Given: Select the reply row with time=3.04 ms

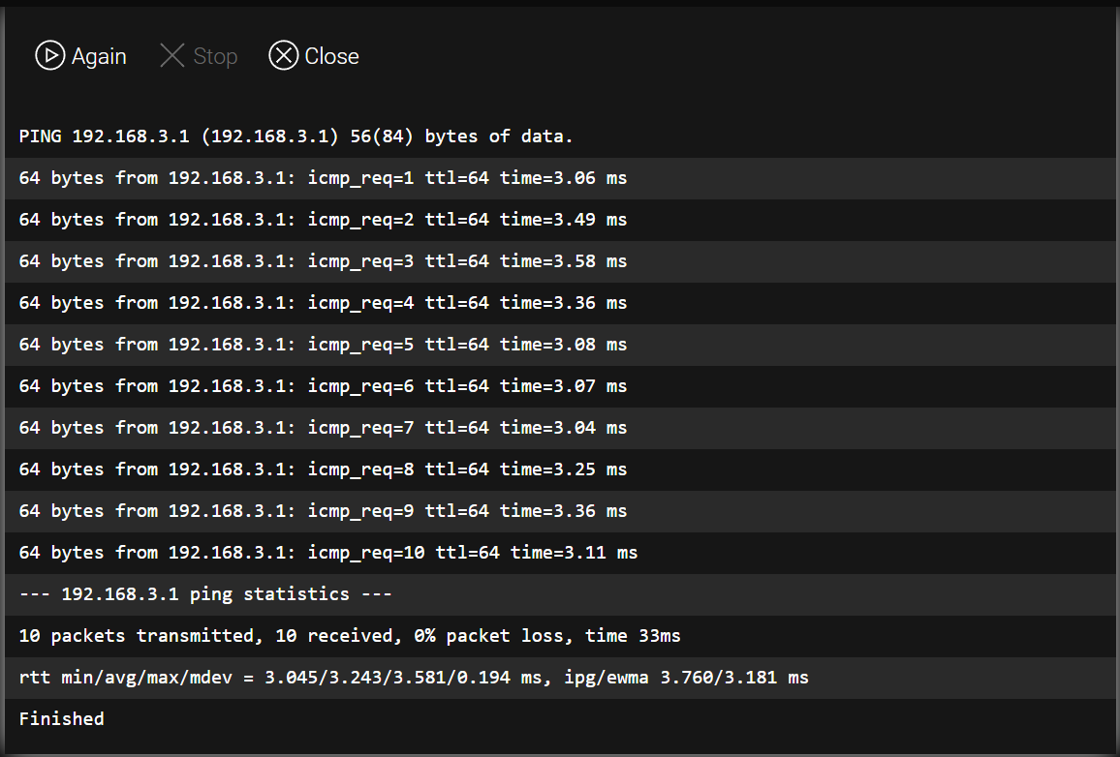Looking at the screenshot, I should coord(561,428).
